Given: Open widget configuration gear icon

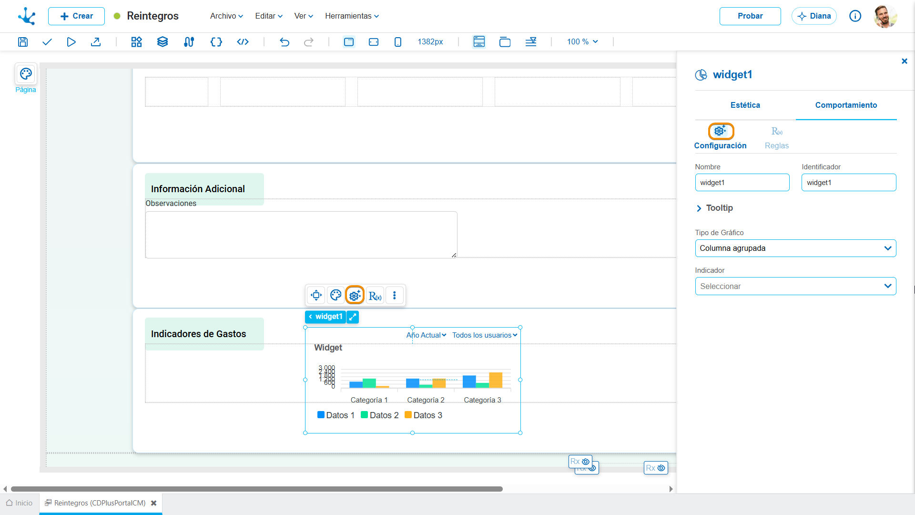Looking at the screenshot, I should [x=355, y=296].
